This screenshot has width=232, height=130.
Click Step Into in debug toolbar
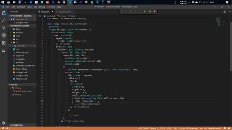[x=135, y=12]
